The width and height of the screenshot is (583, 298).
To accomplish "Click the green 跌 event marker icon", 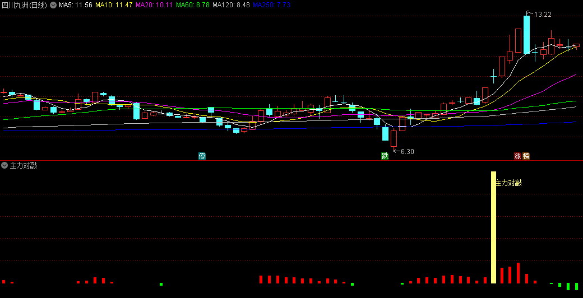I will click(385, 156).
